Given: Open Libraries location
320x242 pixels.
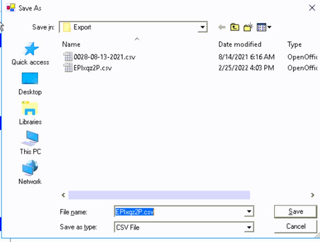Looking at the screenshot, I should pyautogui.click(x=30, y=113).
